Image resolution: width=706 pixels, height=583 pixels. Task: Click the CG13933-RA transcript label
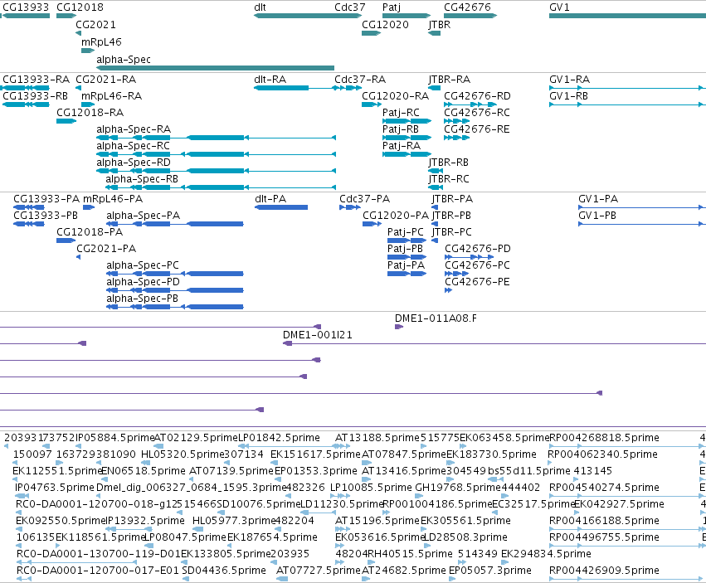36,80
